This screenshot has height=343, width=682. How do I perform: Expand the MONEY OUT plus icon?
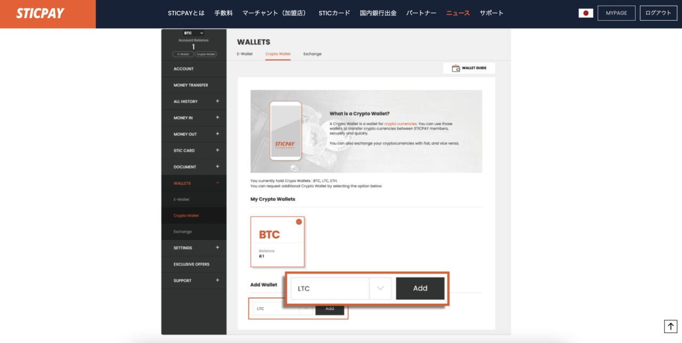(217, 134)
